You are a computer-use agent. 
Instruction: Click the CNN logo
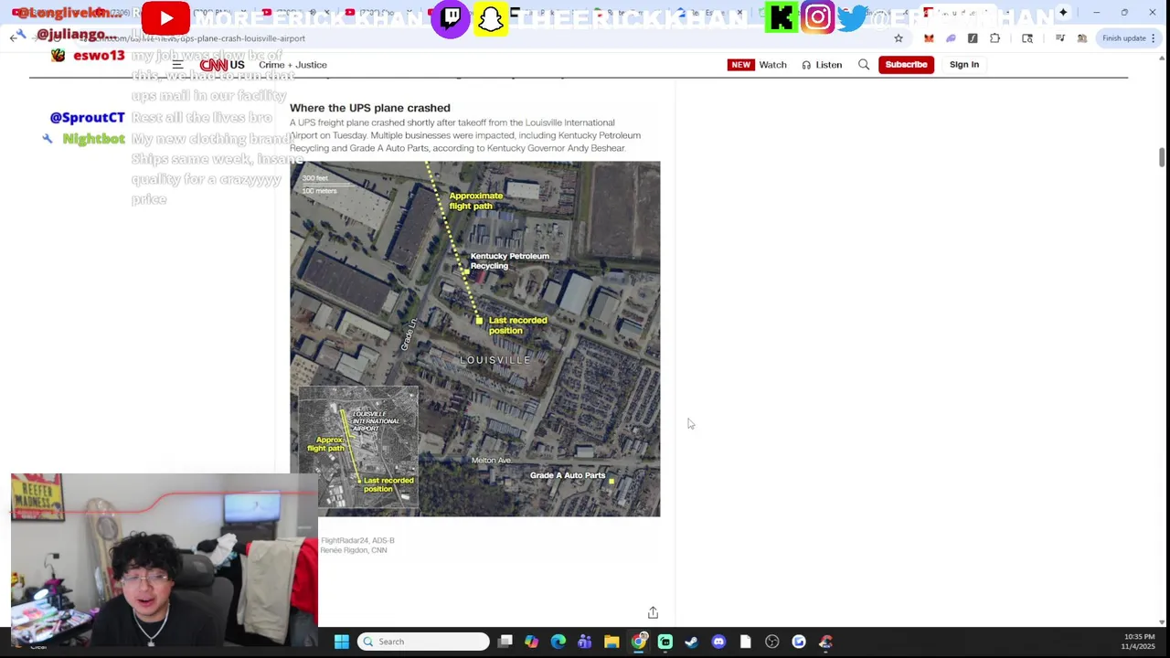(214, 65)
